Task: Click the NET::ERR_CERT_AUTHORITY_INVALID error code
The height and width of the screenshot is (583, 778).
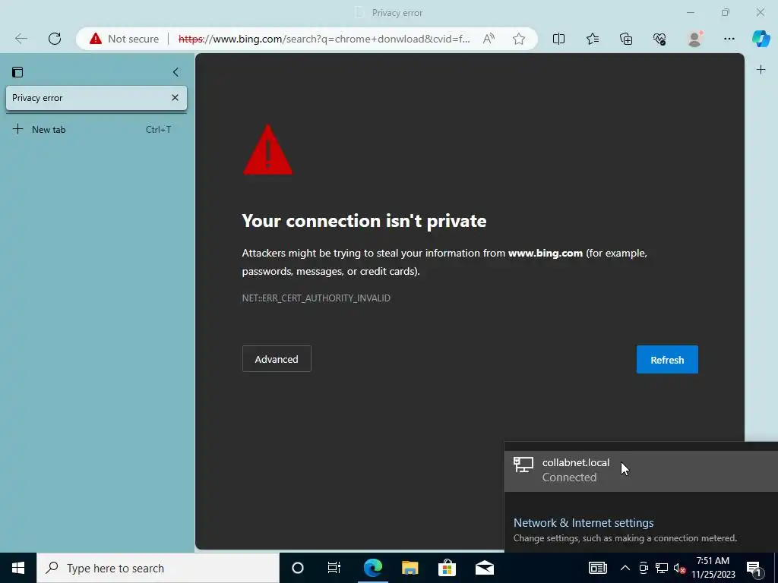Action: (316, 298)
